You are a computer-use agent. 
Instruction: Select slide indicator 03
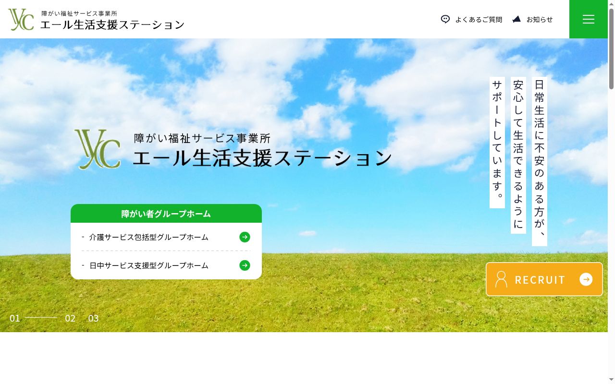93,318
